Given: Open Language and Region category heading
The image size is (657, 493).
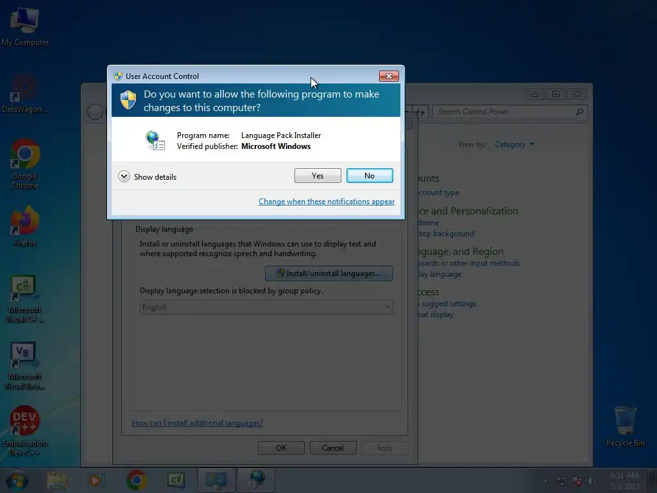Looking at the screenshot, I should pos(461,252).
